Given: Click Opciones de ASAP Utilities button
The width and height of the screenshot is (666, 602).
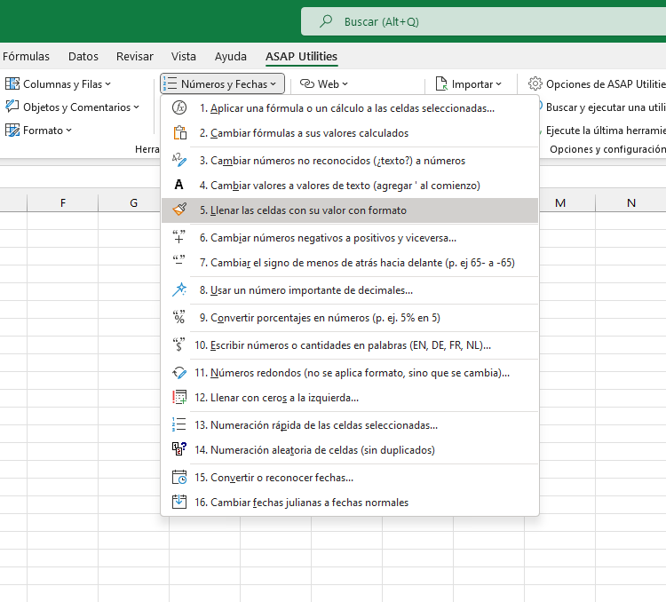Looking at the screenshot, I should coord(597,84).
